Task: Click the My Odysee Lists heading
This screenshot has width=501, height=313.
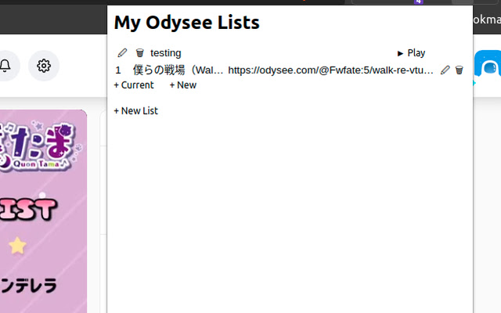Action: pos(187,23)
